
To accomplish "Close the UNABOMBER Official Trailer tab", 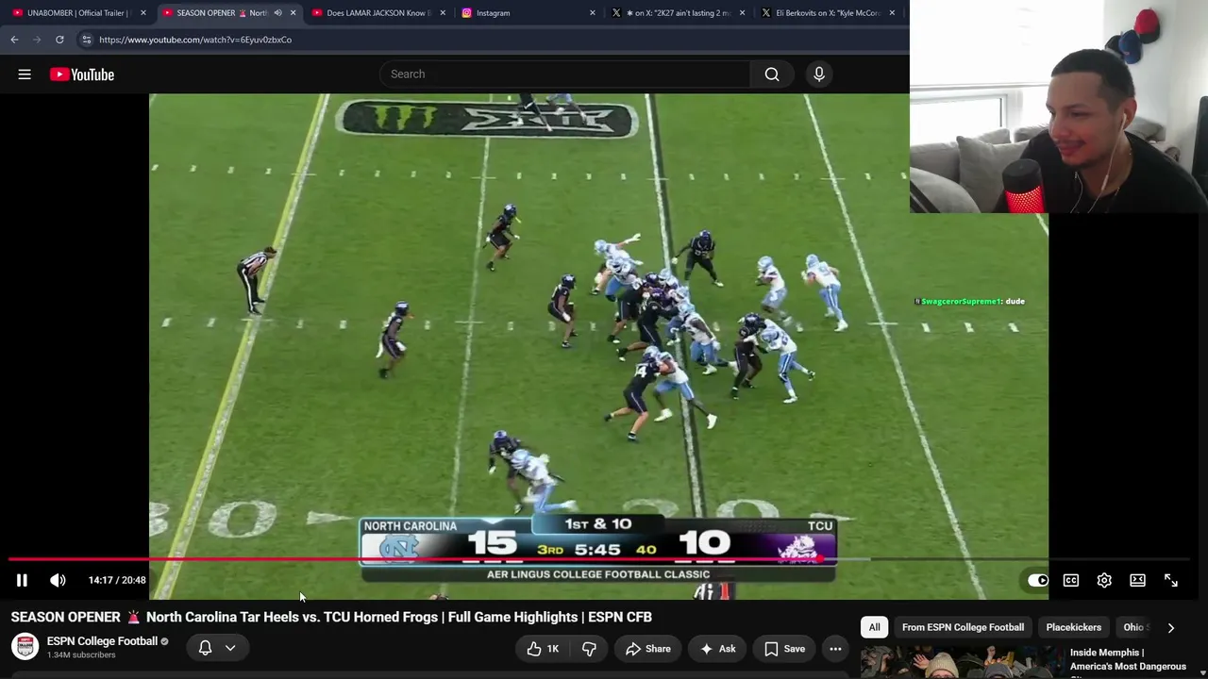I will click(x=143, y=13).
